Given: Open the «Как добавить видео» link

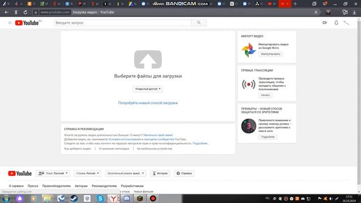Looking at the screenshot, I should pos(78,149).
